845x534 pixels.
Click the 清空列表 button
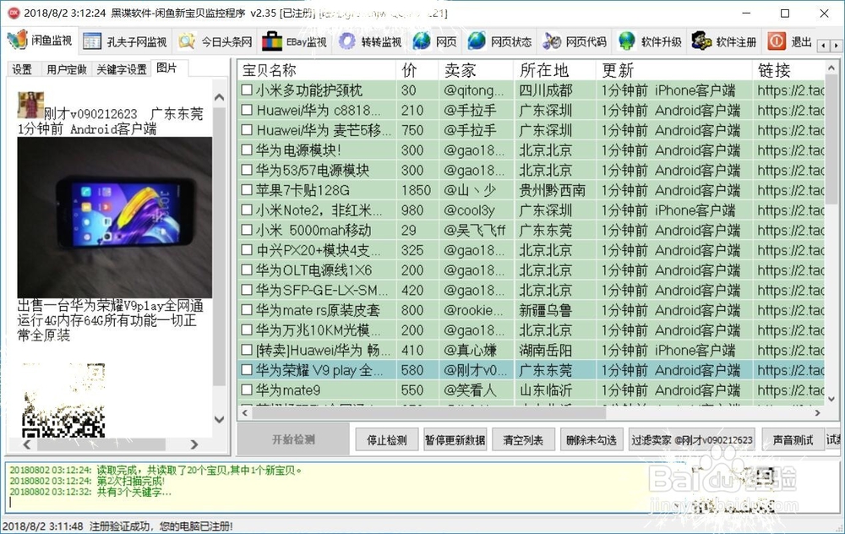coord(523,440)
